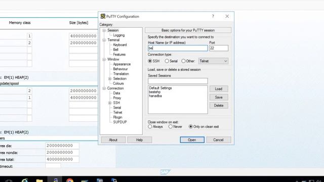Screen dimensions: 324x182
Task: Open File Explorer folder icon on taskbar
Action: pos(39,181)
